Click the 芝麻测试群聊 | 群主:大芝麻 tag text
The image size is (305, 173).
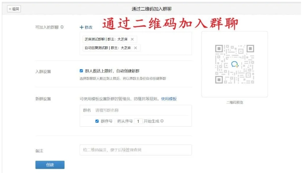point(106,39)
